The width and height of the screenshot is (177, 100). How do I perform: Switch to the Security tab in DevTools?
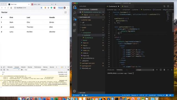point(52,67)
